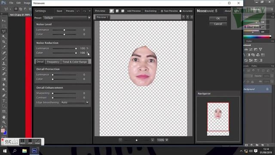This screenshot has width=275, height=155.
Task: Select the Gradient tool
Action: [4, 79]
